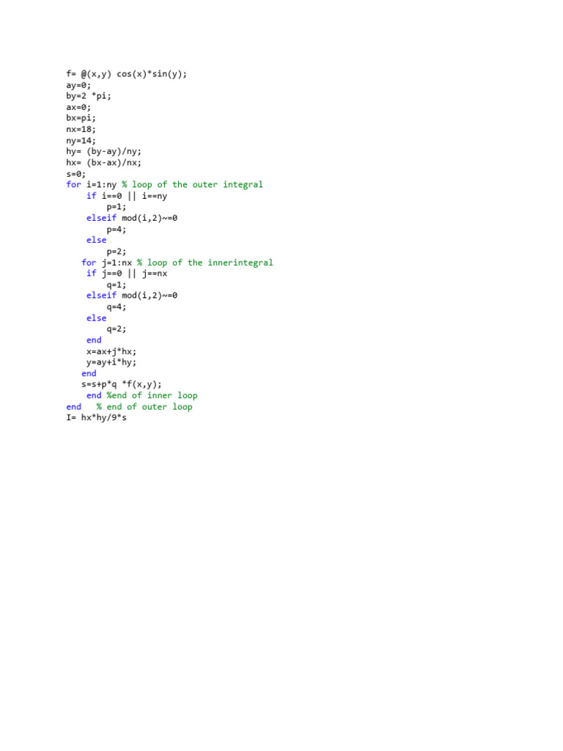Click the line 'ny=14;'
The width and height of the screenshot is (563, 751).
[x=81, y=141]
